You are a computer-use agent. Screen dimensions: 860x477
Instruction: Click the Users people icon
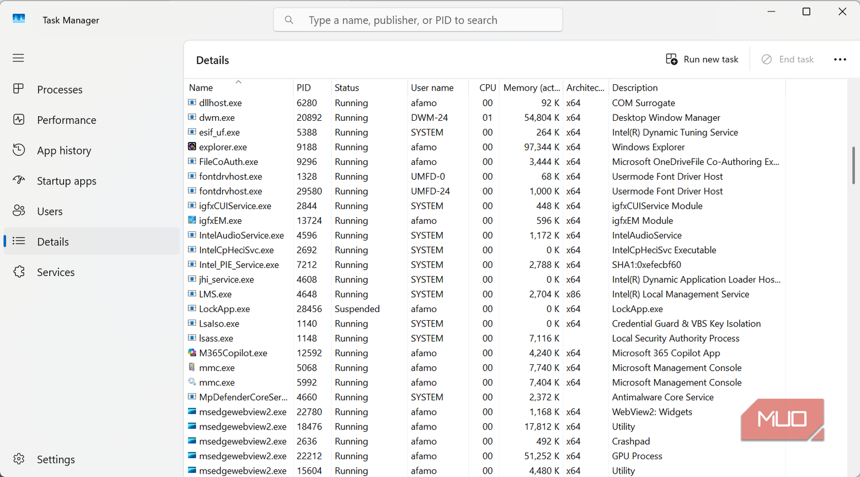click(x=19, y=211)
